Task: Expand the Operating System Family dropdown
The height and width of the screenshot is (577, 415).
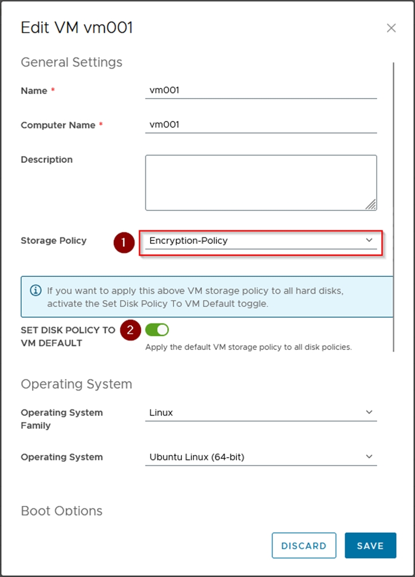Action: [x=260, y=412]
